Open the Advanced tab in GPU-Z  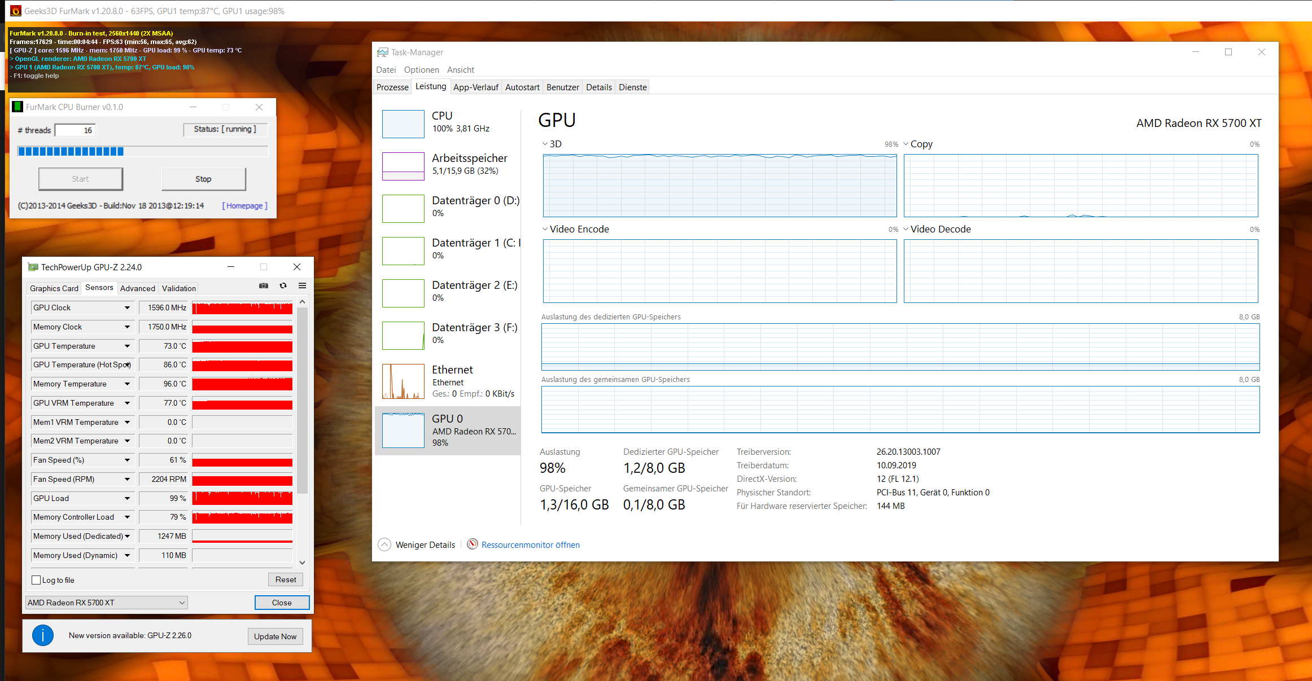137,288
